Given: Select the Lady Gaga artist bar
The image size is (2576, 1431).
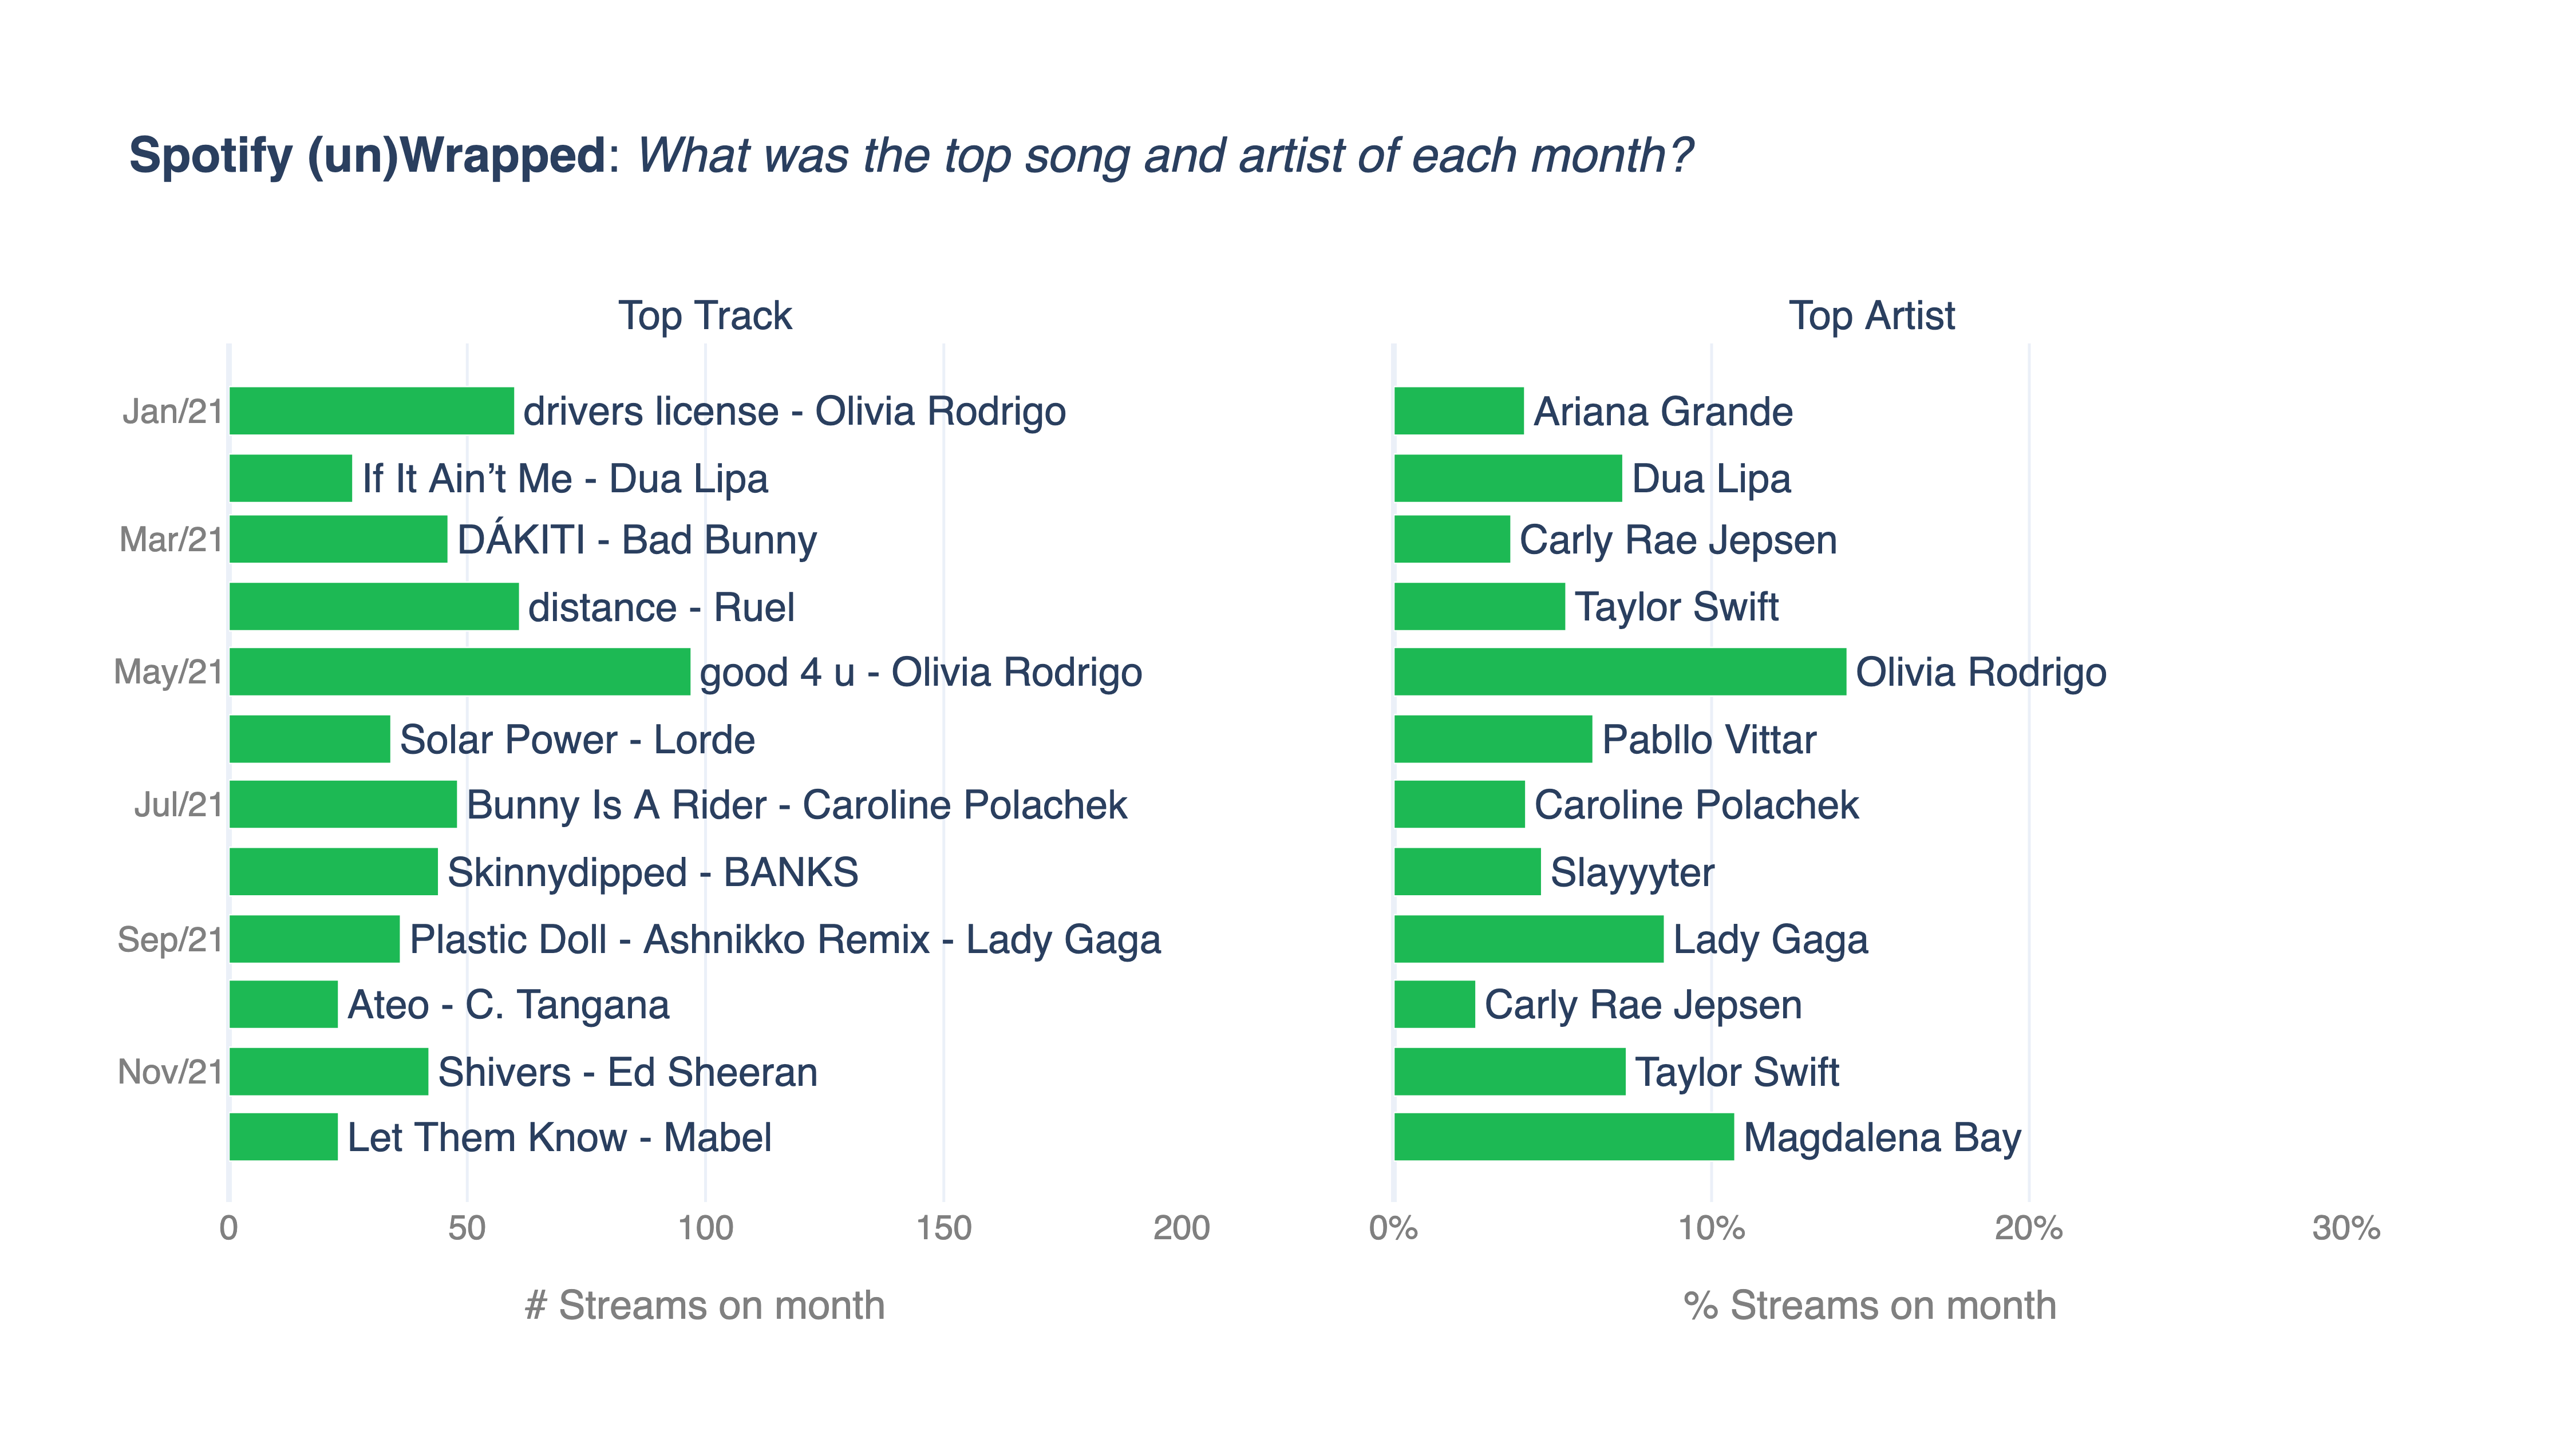Looking at the screenshot, I should pos(1528,939).
